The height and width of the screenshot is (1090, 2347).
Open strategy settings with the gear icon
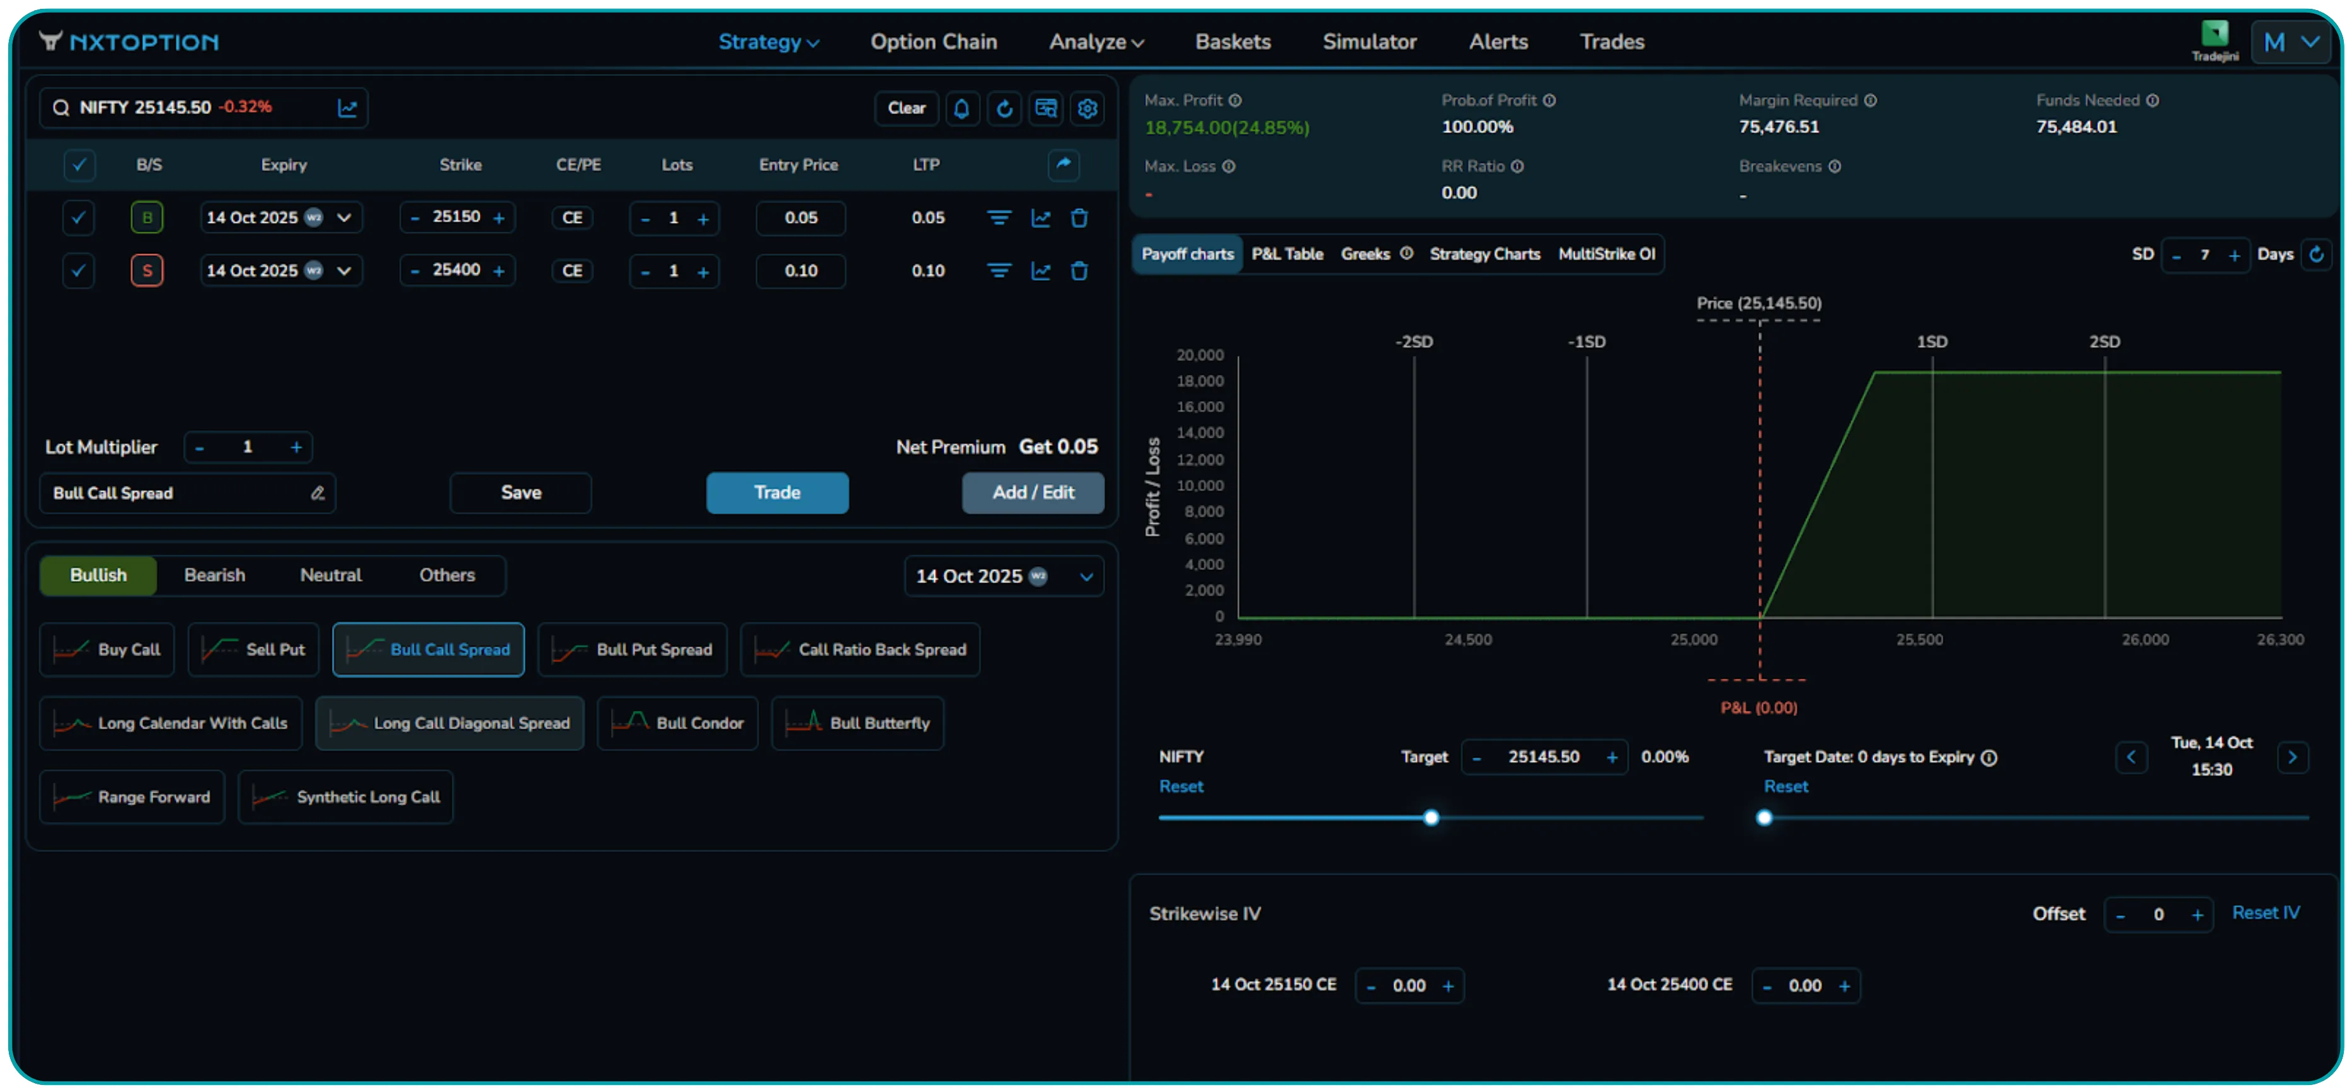tap(1087, 108)
